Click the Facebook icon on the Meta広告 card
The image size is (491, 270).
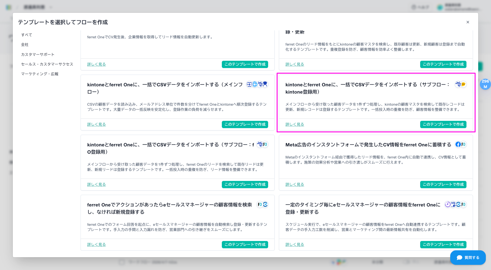pyautogui.click(x=458, y=144)
